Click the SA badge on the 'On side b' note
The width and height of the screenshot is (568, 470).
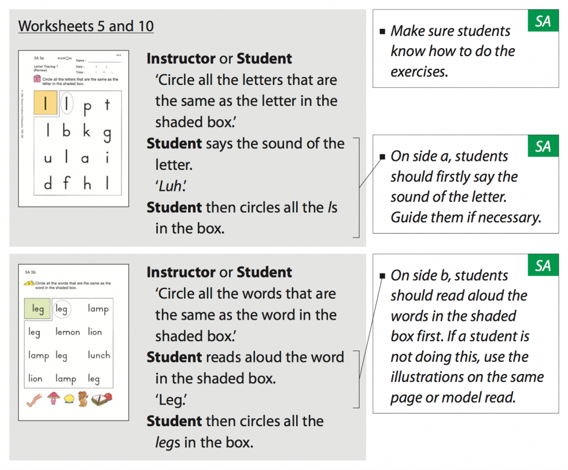coord(543,266)
